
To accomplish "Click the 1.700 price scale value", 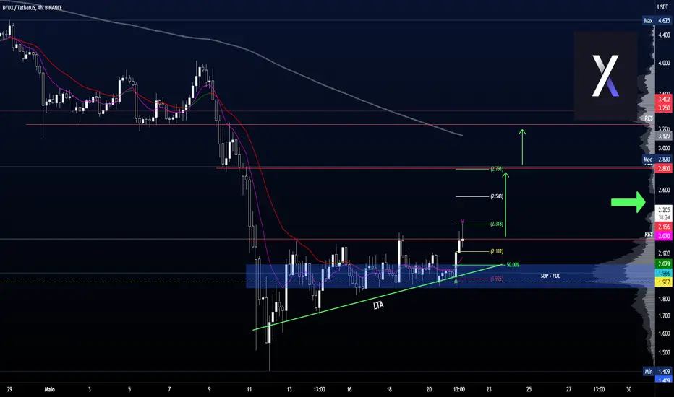I will [x=664, y=315].
